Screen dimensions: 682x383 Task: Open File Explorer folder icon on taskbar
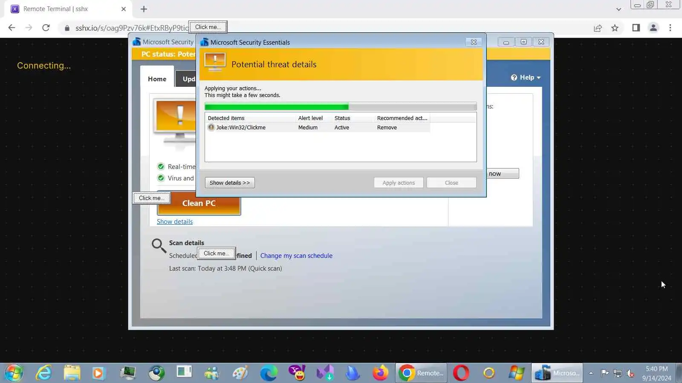[x=72, y=373]
